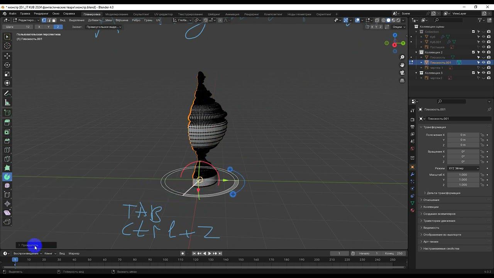Image resolution: width=494 pixels, height=278 pixels.
Task: Open the Файл menu
Action: (x=12, y=14)
